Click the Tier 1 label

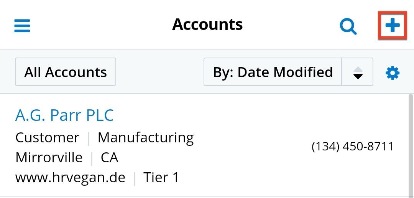[x=161, y=178]
